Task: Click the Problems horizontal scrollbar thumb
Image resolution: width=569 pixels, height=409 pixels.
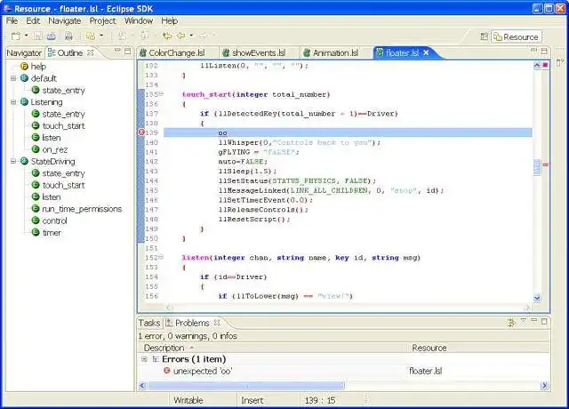Action: pyautogui.click(x=246, y=385)
